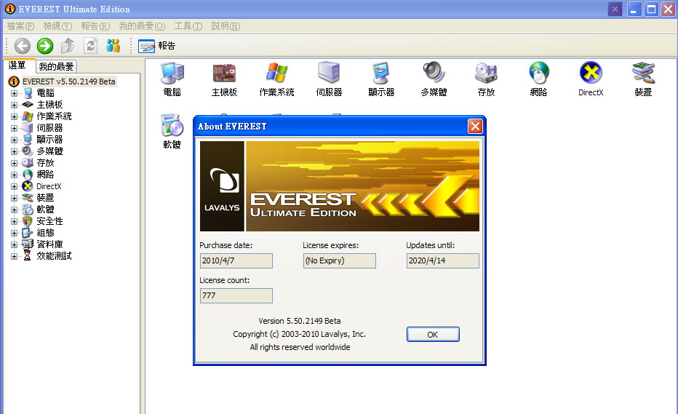
Task: Click the 報告 report toolbar button
Action: (157, 46)
